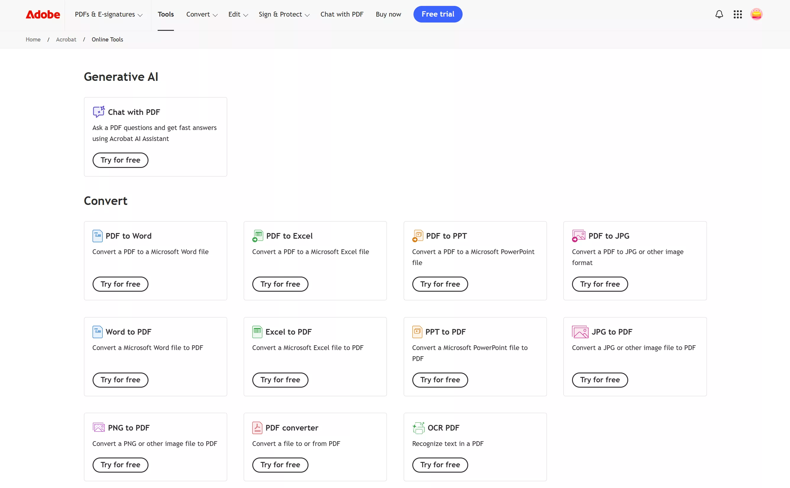Click the Word to PDF title

[129, 332]
